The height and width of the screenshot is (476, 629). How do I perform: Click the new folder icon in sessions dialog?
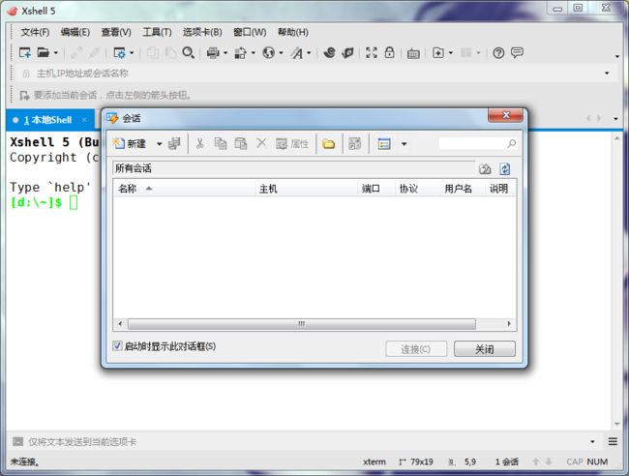[329, 143]
